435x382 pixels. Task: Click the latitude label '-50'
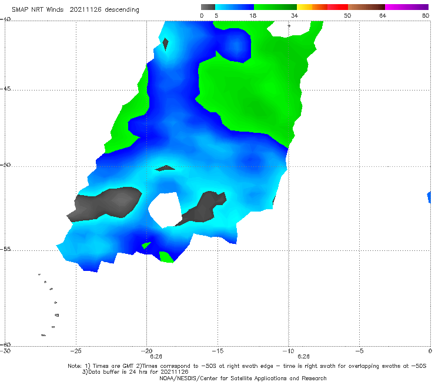pos(5,165)
